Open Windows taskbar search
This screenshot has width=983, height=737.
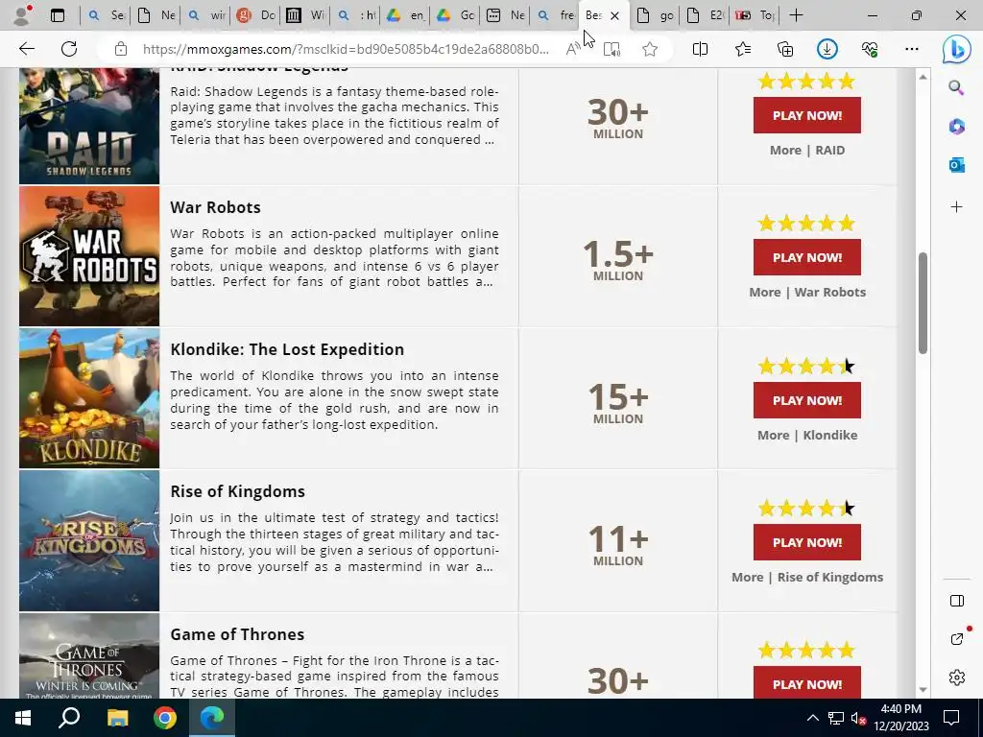pos(69,718)
